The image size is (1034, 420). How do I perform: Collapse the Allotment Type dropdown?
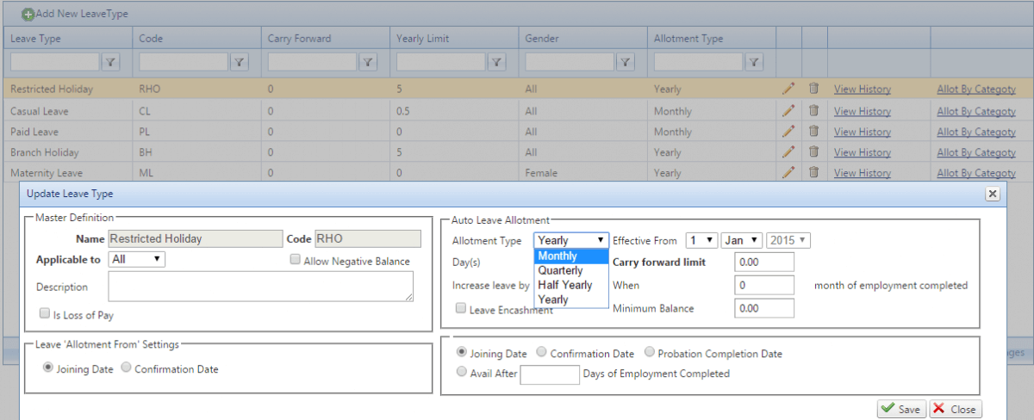click(x=570, y=240)
